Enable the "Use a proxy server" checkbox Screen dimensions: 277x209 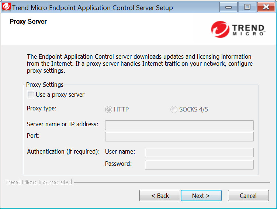(31, 95)
